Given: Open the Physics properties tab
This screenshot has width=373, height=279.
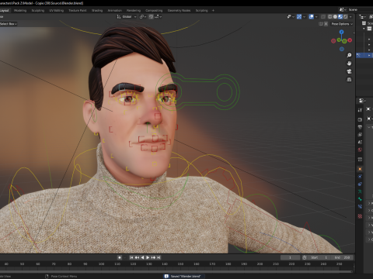Looking at the screenshot, I should 360,177.
